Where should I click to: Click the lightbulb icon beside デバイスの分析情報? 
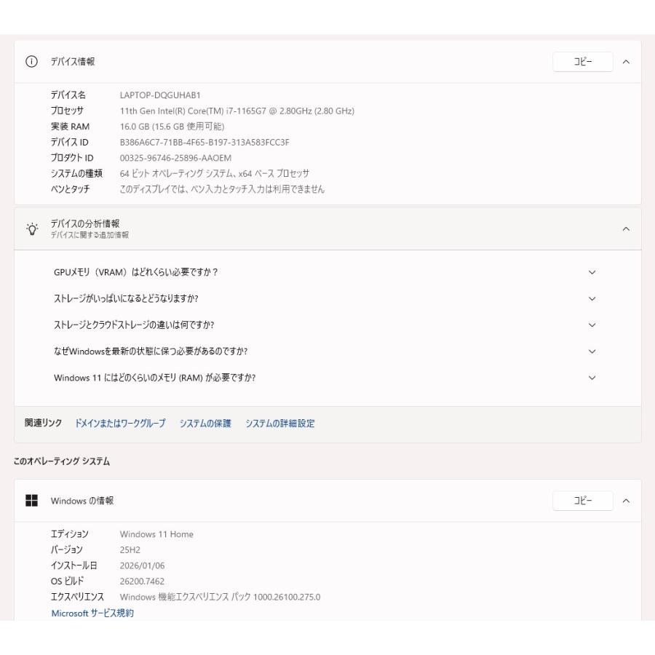[x=31, y=230]
